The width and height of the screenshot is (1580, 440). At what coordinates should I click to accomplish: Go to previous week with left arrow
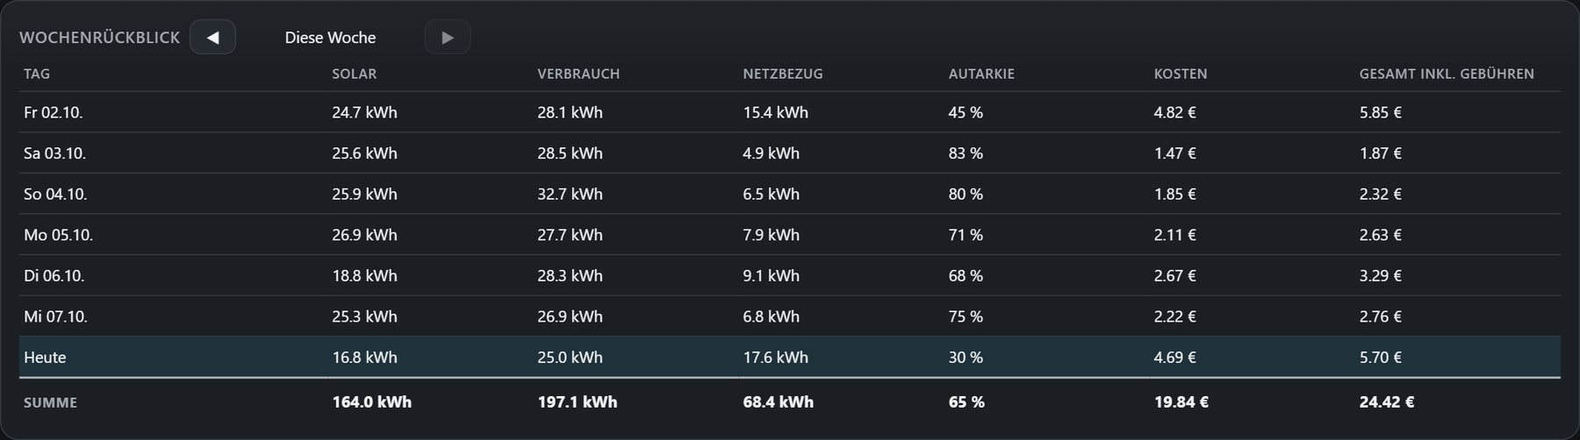[212, 37]
